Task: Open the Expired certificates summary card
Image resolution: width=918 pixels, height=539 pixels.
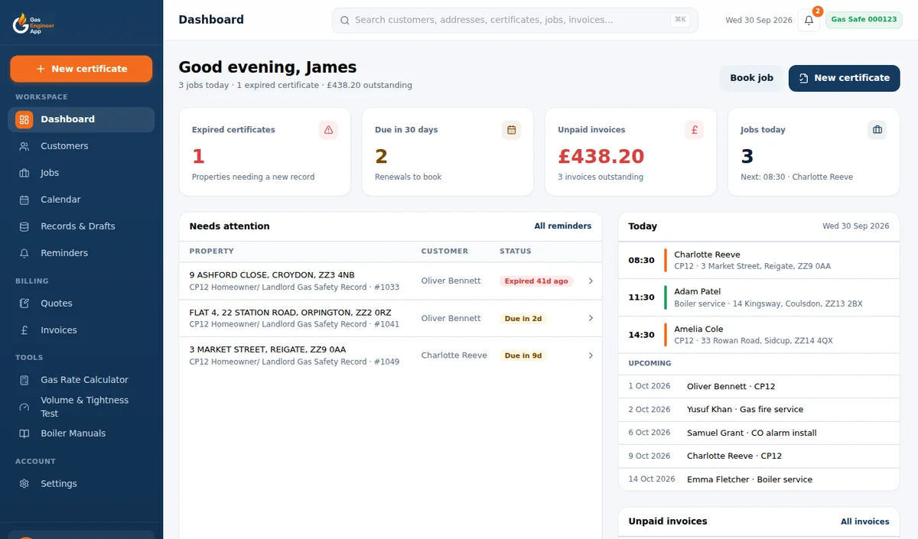Action: coord(265,151)
